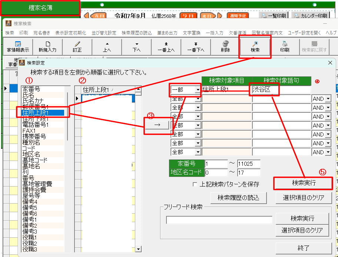The height and width of the screenshot is (257, 338).
Task: Click the 検索 magnifier toolbar button
Action: pyautogui.click(x=255, y=47)
